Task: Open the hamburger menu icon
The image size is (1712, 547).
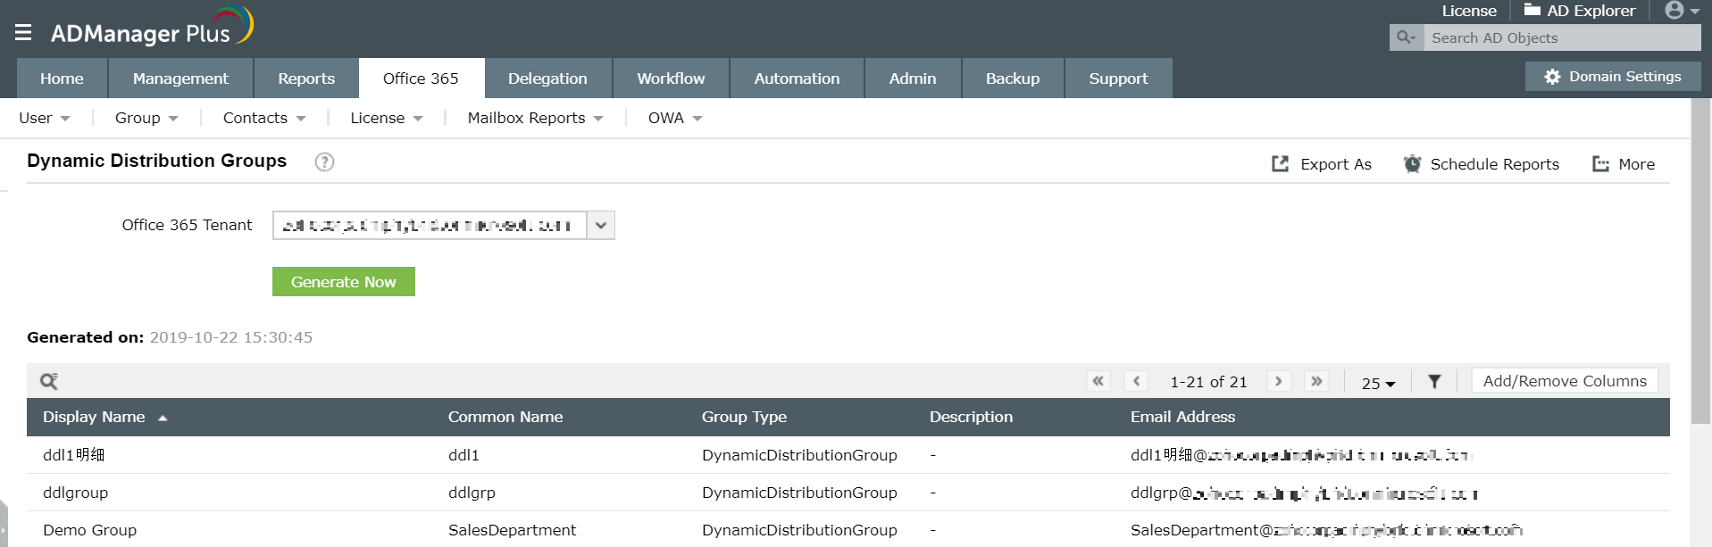Action: 23,33
